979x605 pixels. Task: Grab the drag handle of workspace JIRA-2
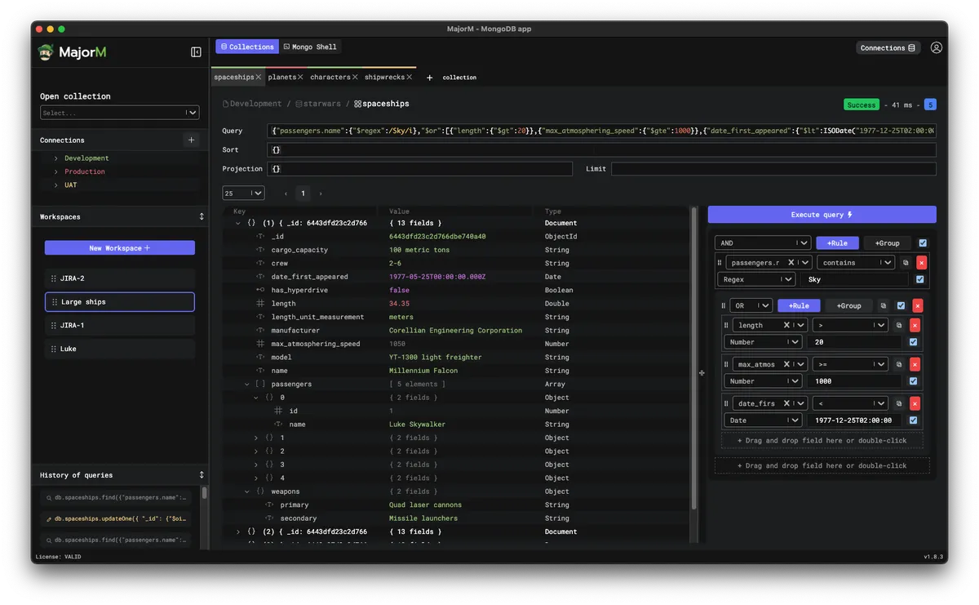pos(54,278)
